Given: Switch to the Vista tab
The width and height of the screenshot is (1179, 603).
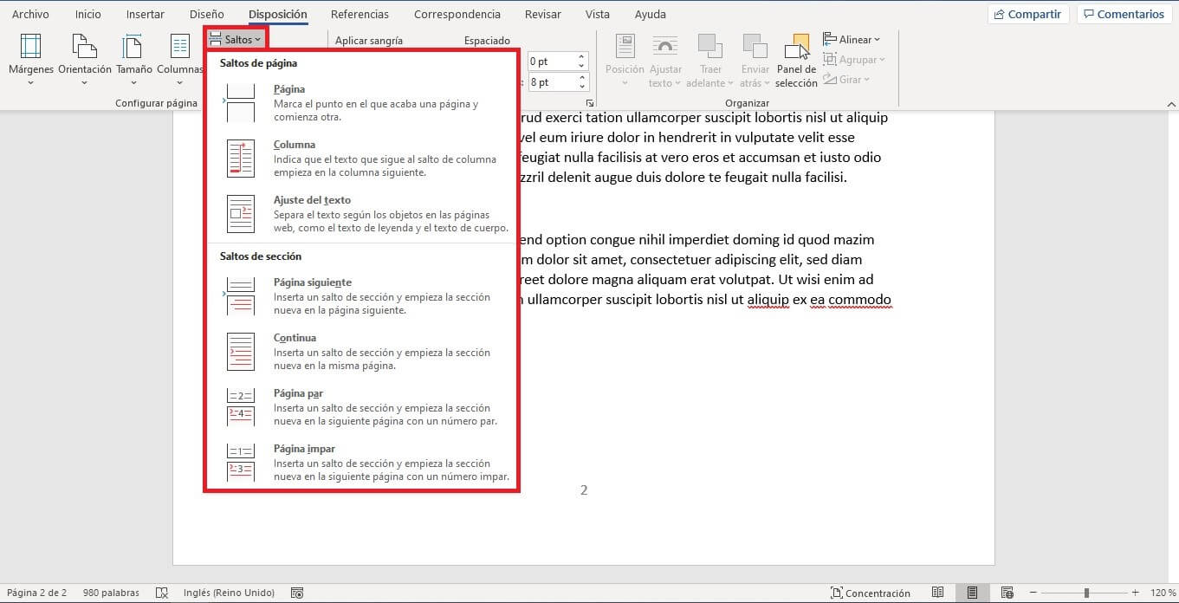Looking at the screenshot, I should click(598, 15).
